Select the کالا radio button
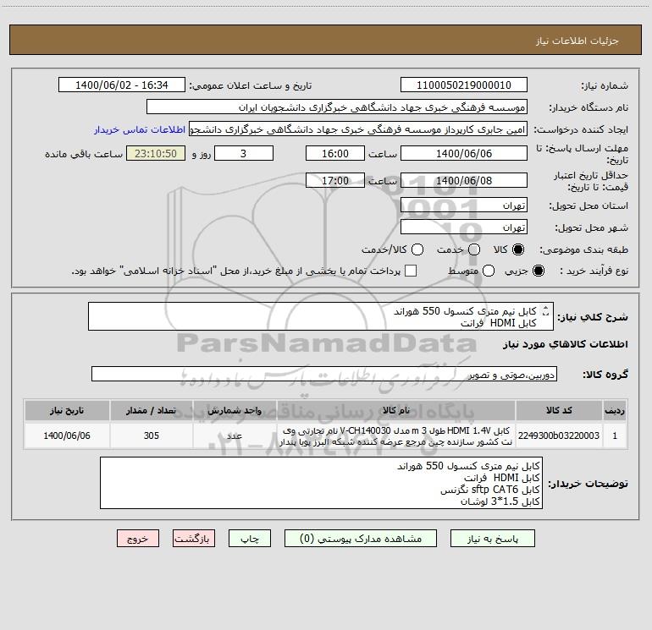The image size is (652, 630). pyautogui.click(x=518, y=249)
